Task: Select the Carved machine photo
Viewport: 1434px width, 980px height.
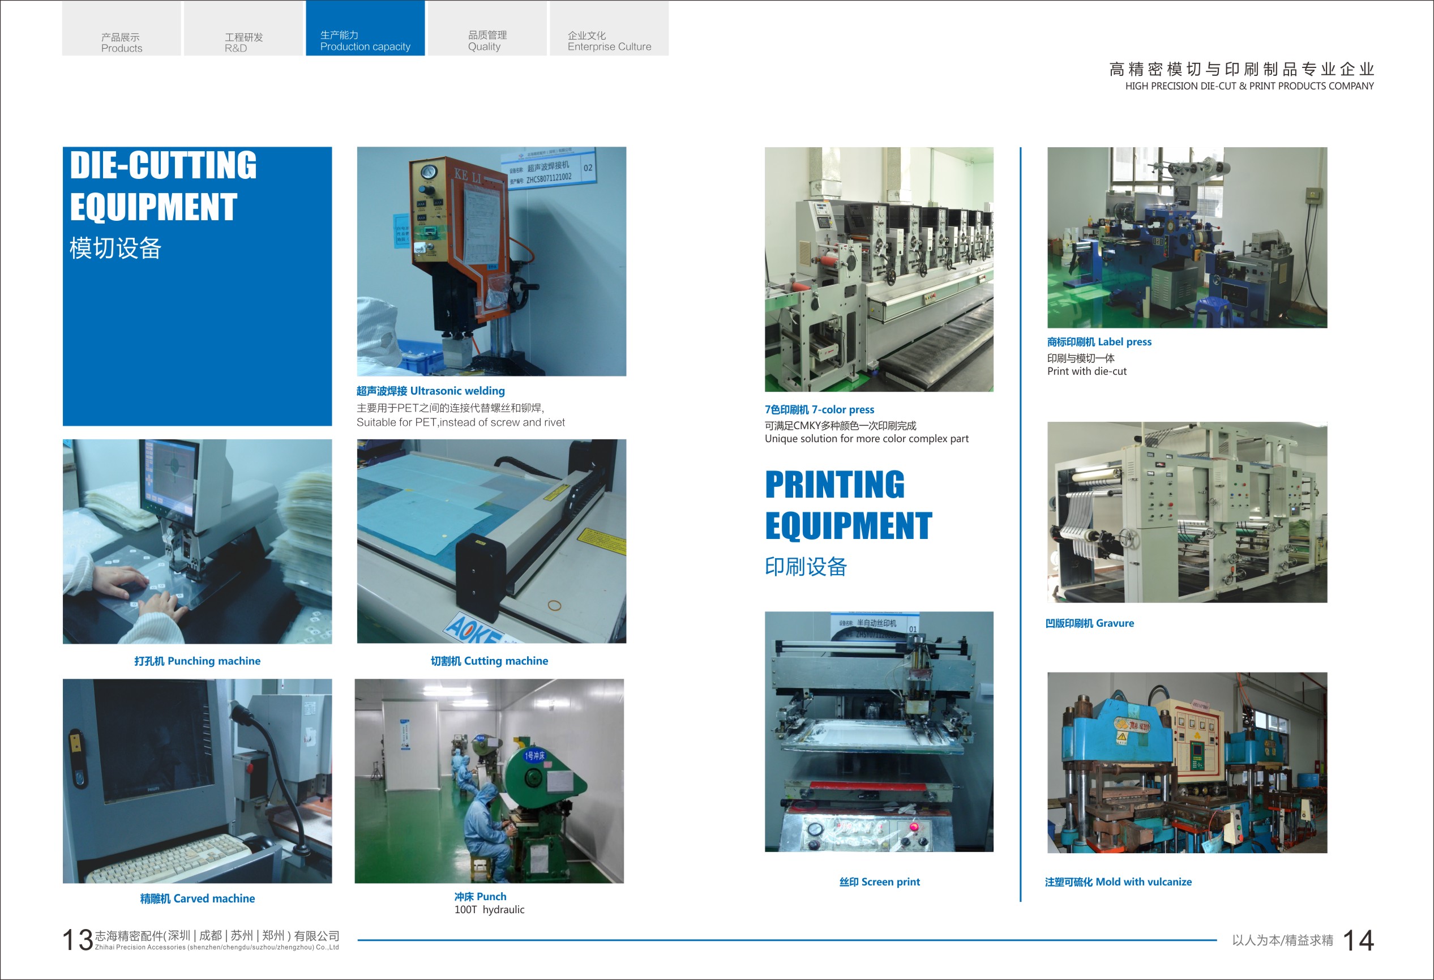Action: click(197, 781)
